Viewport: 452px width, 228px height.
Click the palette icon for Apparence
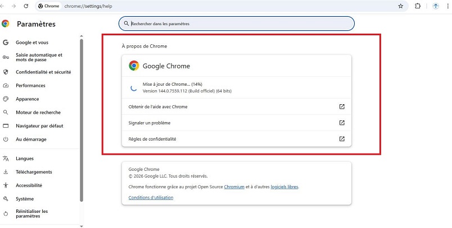click(6, 99)
